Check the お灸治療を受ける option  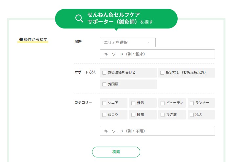coord(104,73)
